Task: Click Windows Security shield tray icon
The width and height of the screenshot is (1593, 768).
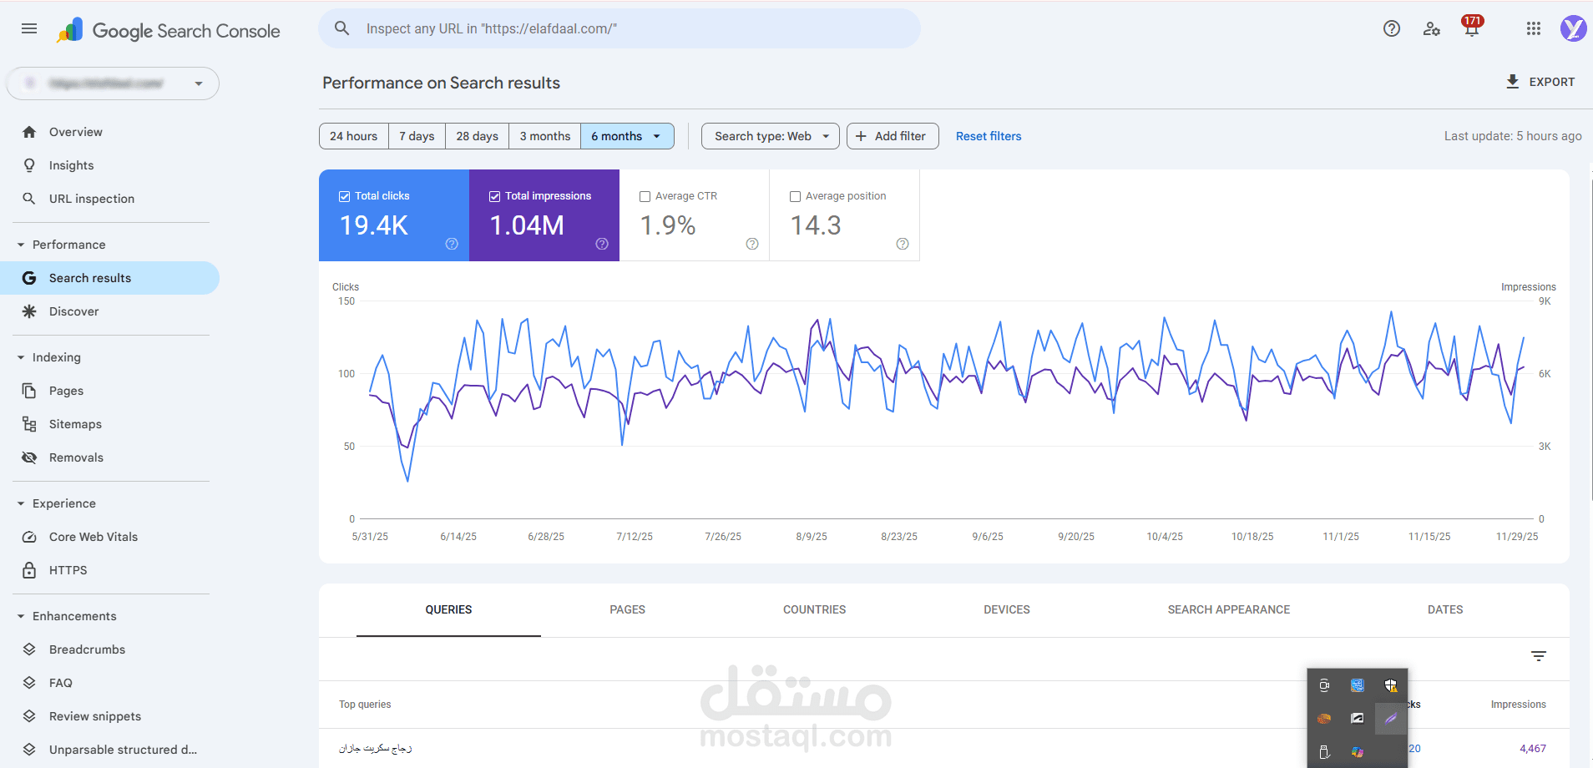Action: (1391, 685)
